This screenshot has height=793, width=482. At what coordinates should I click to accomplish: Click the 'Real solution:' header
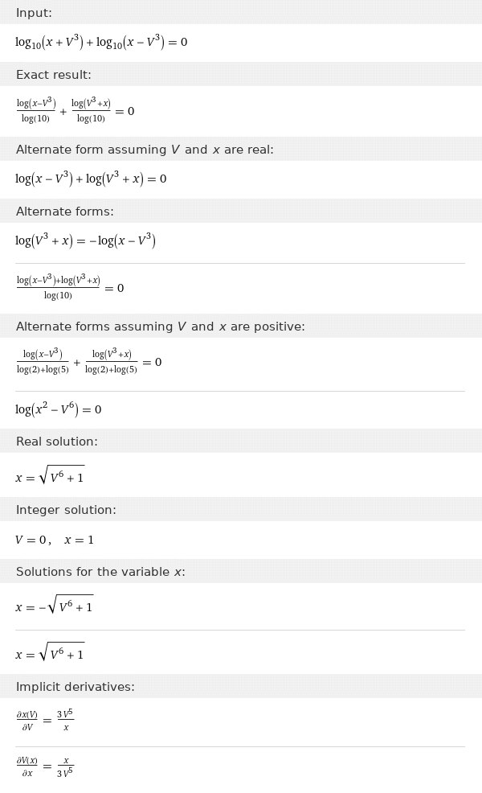pos(57,442)
